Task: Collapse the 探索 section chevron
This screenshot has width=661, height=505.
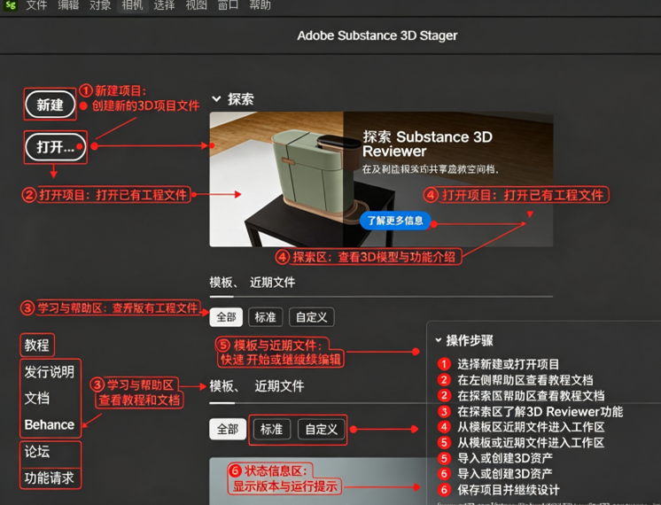Action: click(216, 99)
